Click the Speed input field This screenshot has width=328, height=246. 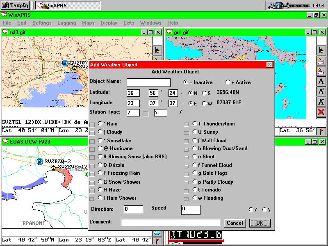click(x=191, y=210)
